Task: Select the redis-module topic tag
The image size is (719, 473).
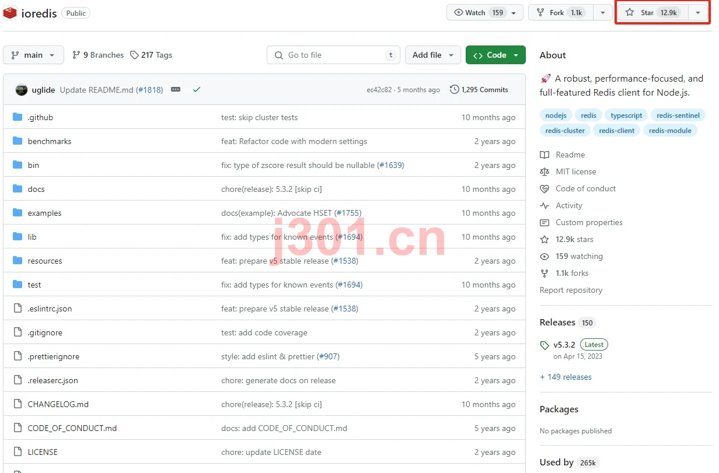Action: pos(670,131)
